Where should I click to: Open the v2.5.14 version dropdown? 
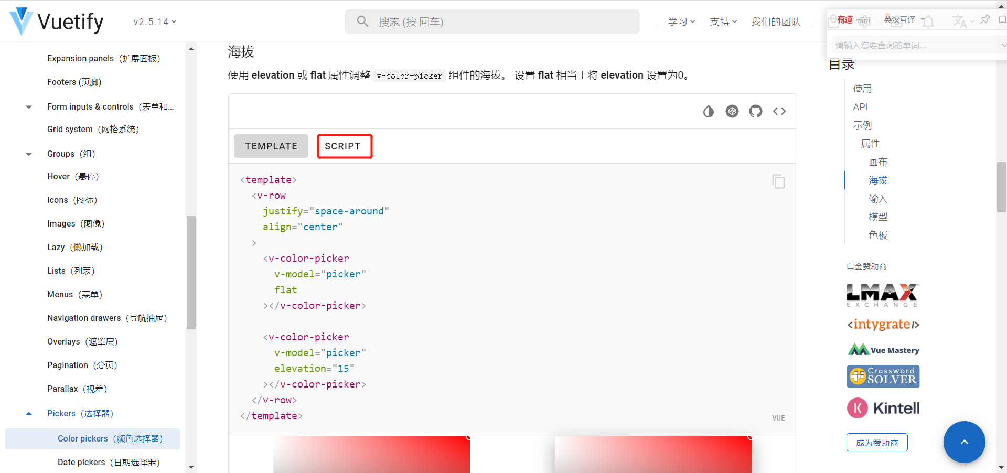[154, 22]
